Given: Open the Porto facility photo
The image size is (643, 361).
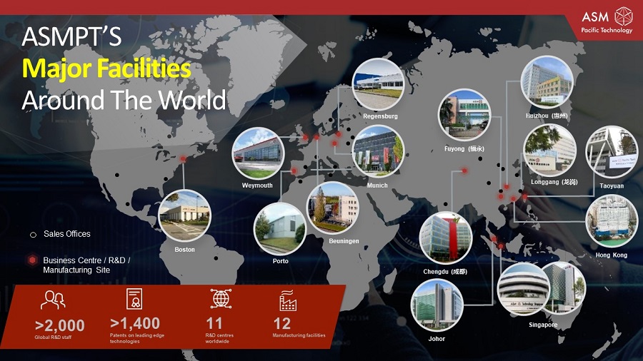Looking at the screenshot, I should pyautogui.click(x=280, y=229).
